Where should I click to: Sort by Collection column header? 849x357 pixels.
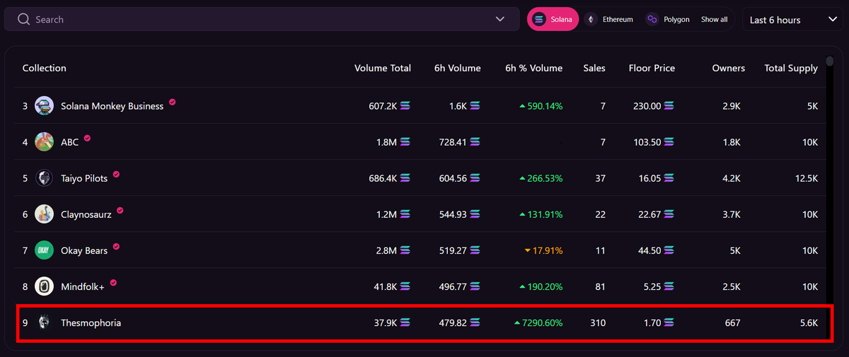(44, 68)
